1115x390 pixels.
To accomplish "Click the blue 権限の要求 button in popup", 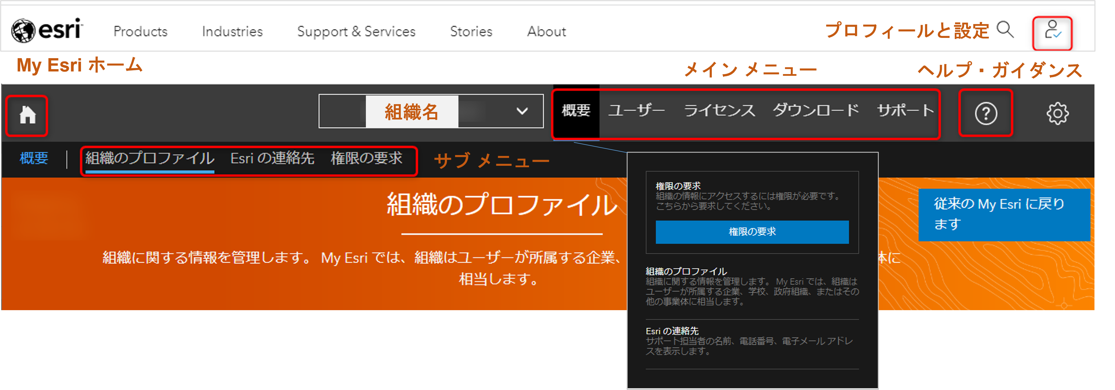I will point(752,232).
